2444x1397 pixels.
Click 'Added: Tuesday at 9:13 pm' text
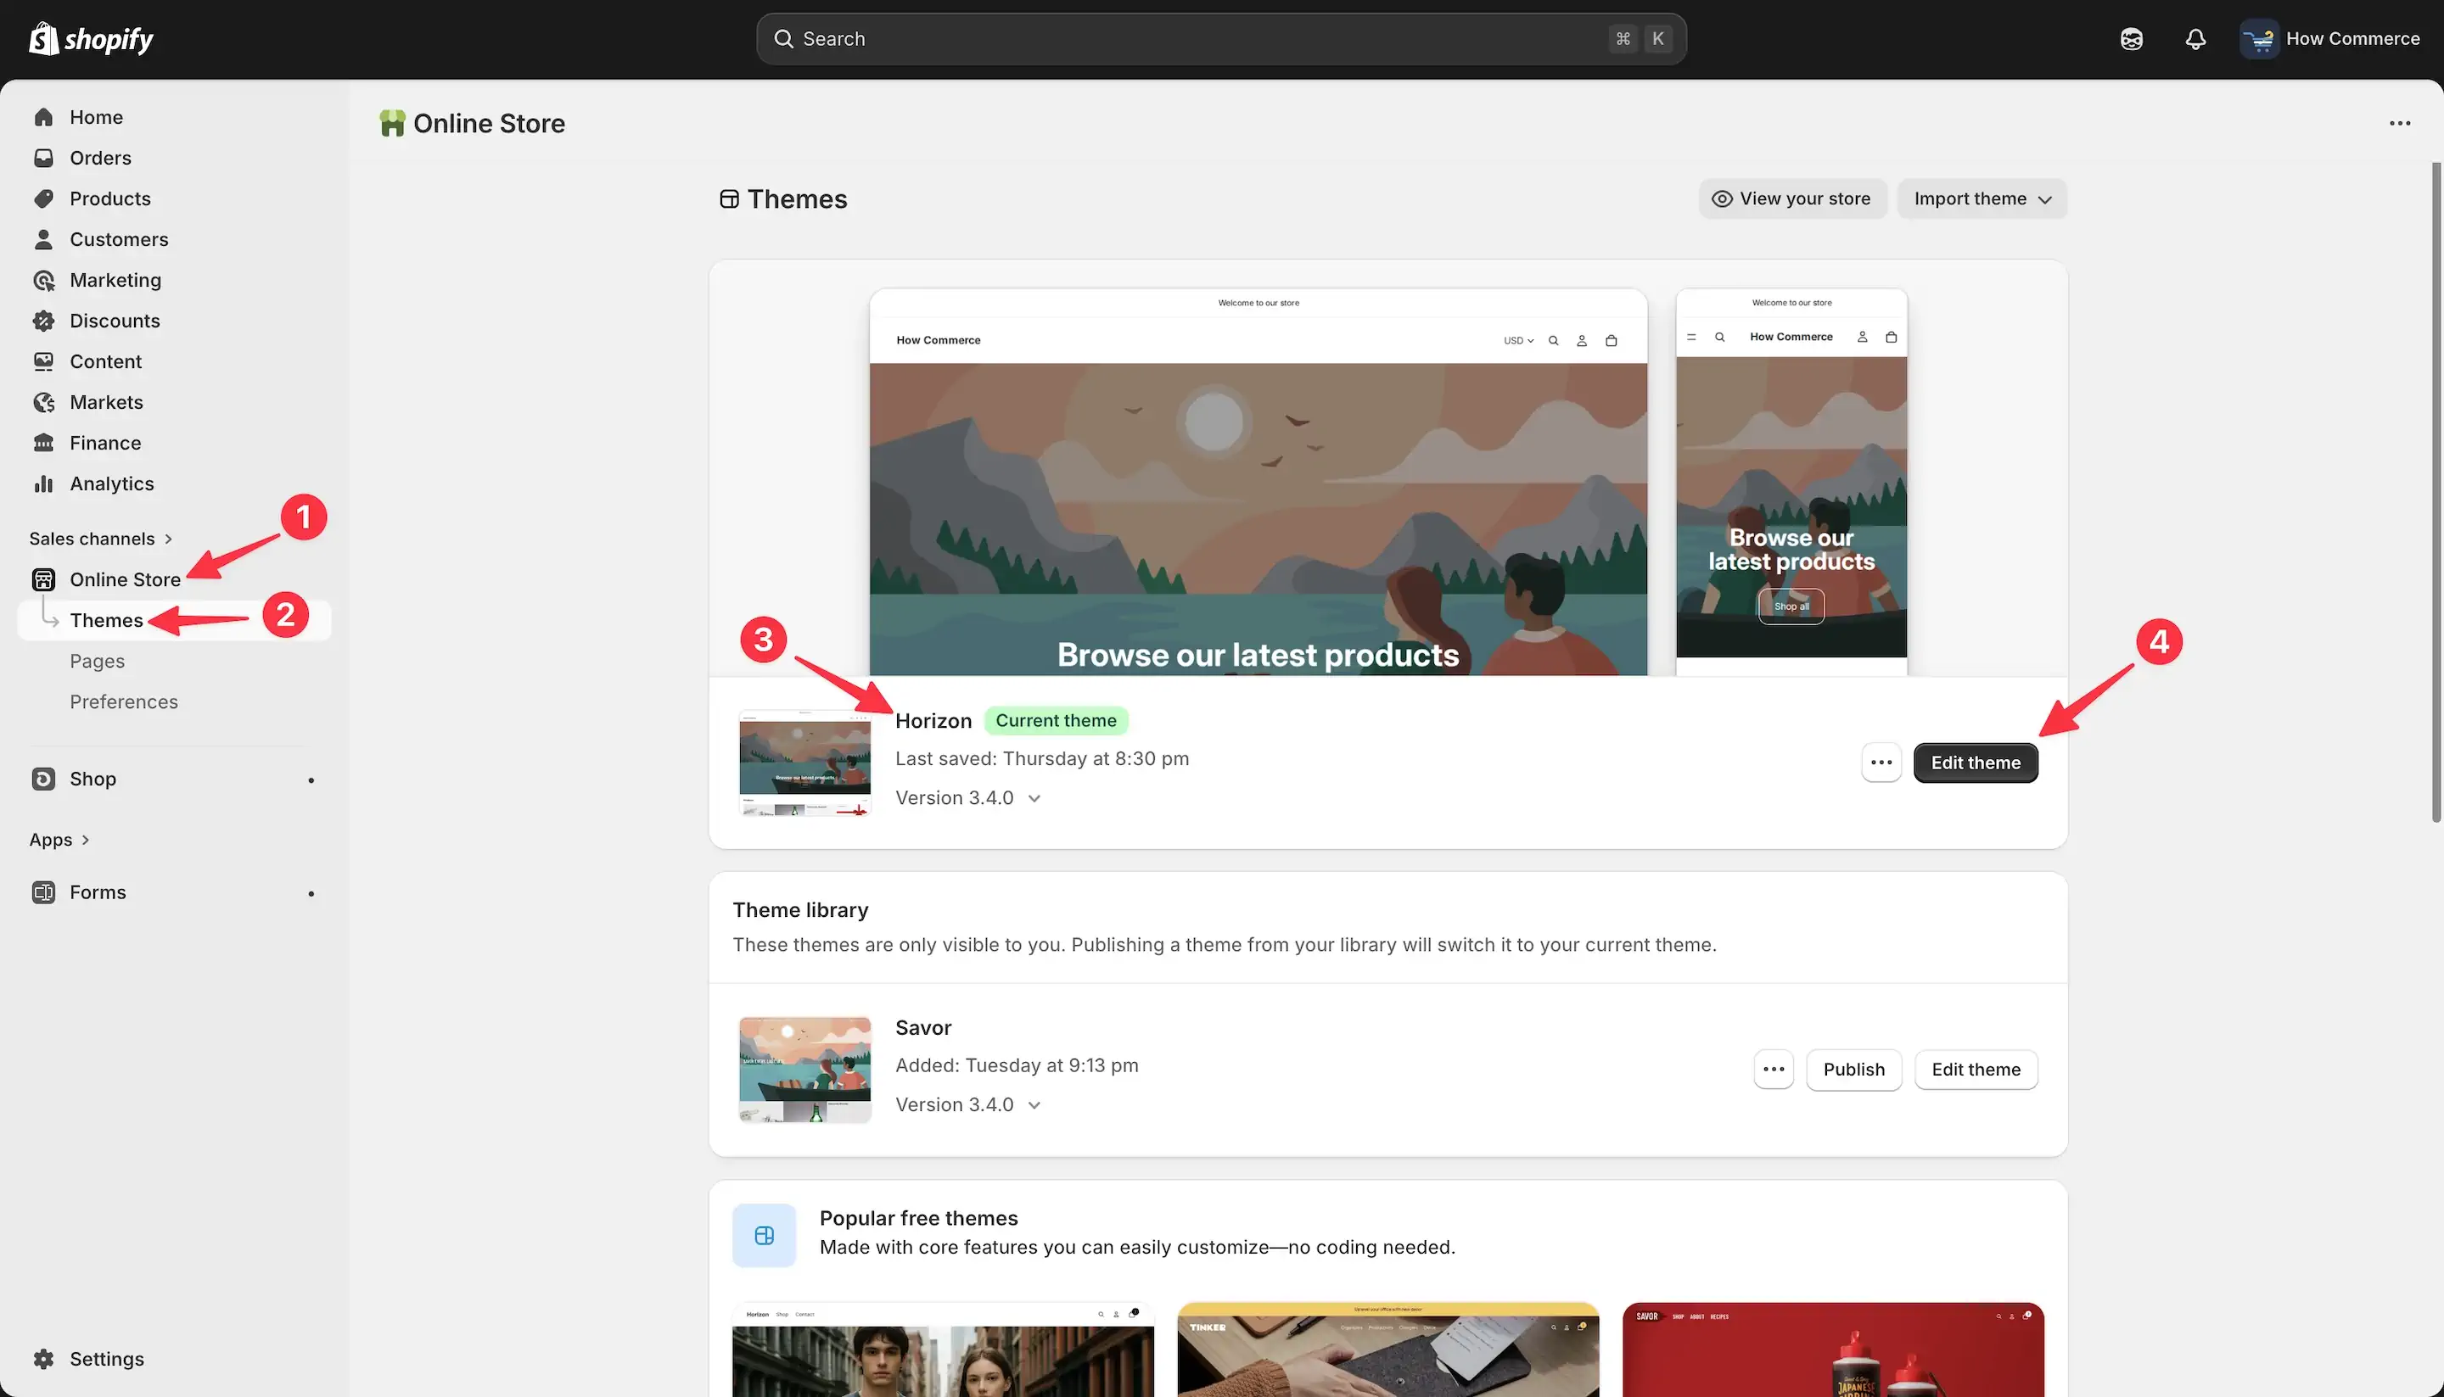click(1017, 1065)
